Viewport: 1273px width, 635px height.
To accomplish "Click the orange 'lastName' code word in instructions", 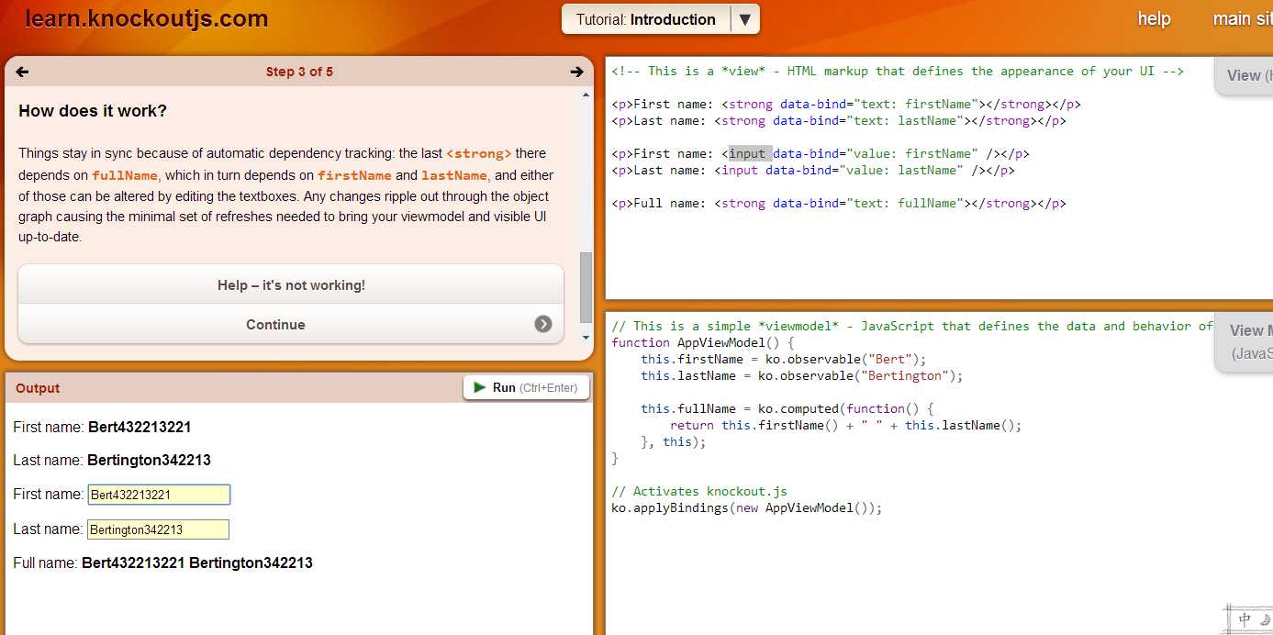I will (454, 175).
